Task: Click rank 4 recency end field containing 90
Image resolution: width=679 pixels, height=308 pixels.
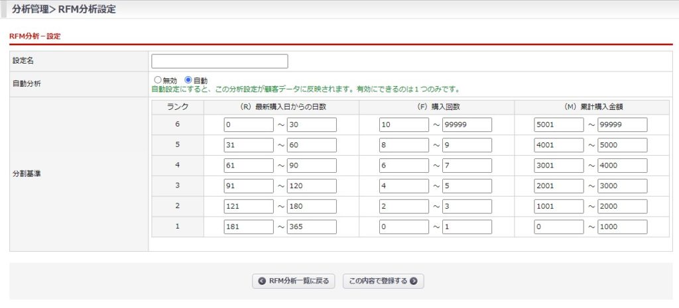Action: coord(312,166)
